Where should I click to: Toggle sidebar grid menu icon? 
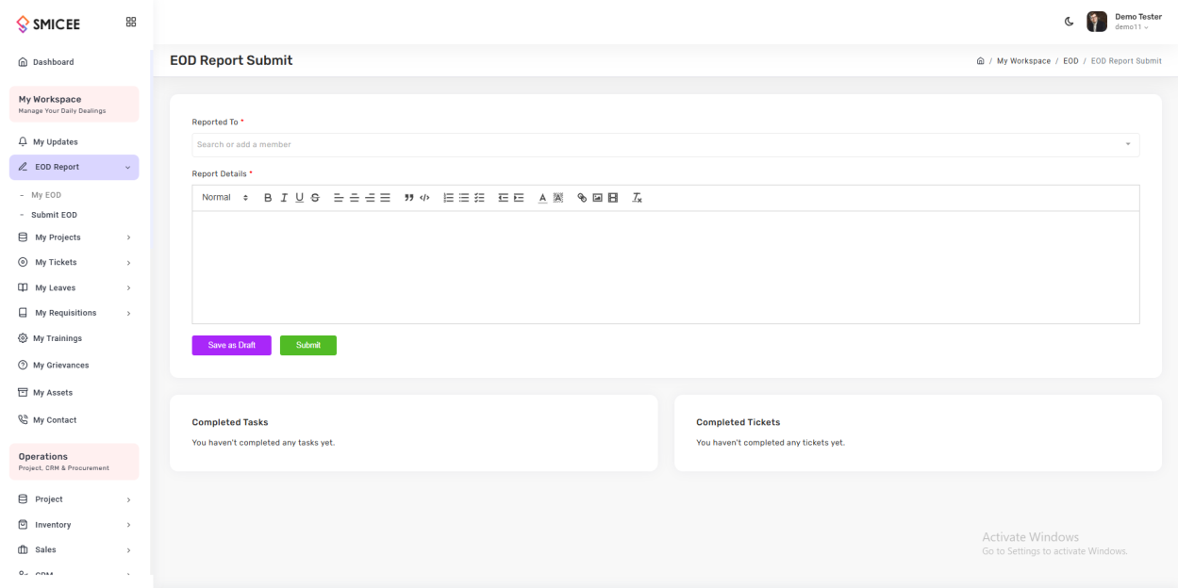click(131, 22)
